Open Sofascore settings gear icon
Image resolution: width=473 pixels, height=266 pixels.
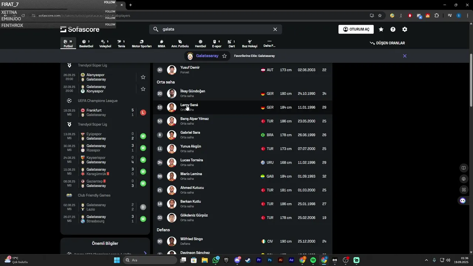pos(405,29)
